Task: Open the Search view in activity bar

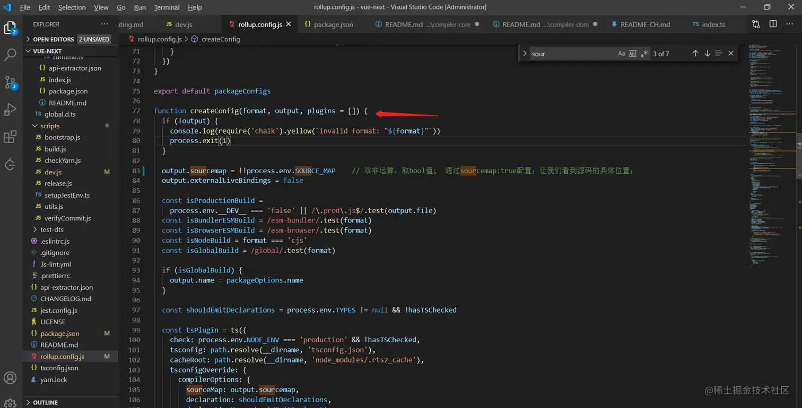Action: click(11, 55)
